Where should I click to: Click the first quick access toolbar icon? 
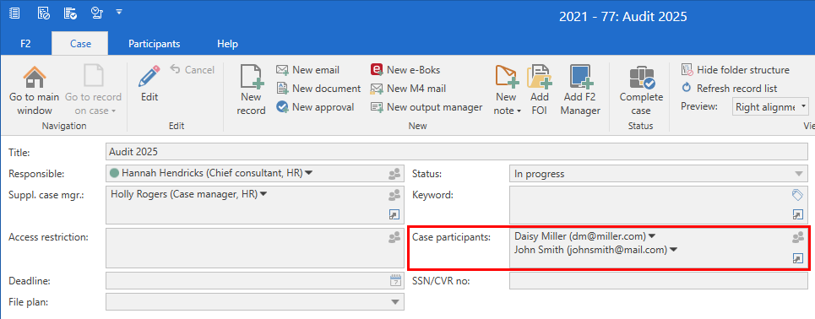coord(14,13)
